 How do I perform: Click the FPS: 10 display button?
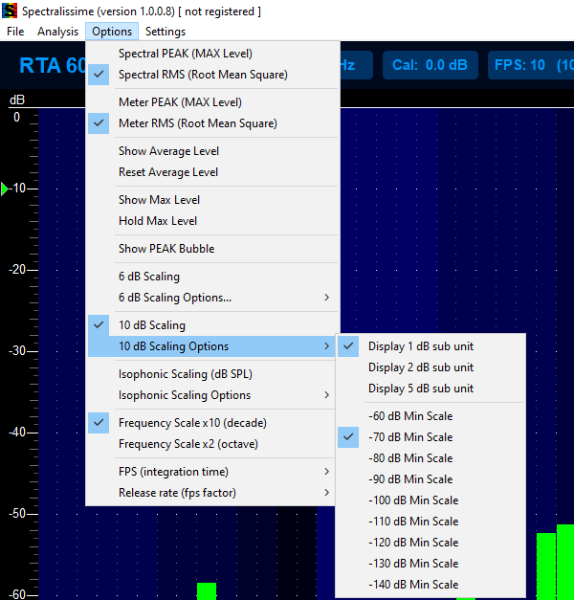pyautogui.click(x=531, y=65)
